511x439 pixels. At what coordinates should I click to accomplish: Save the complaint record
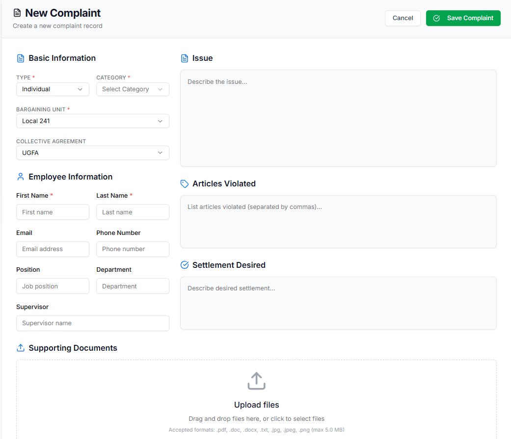click(x=463, y=18)
